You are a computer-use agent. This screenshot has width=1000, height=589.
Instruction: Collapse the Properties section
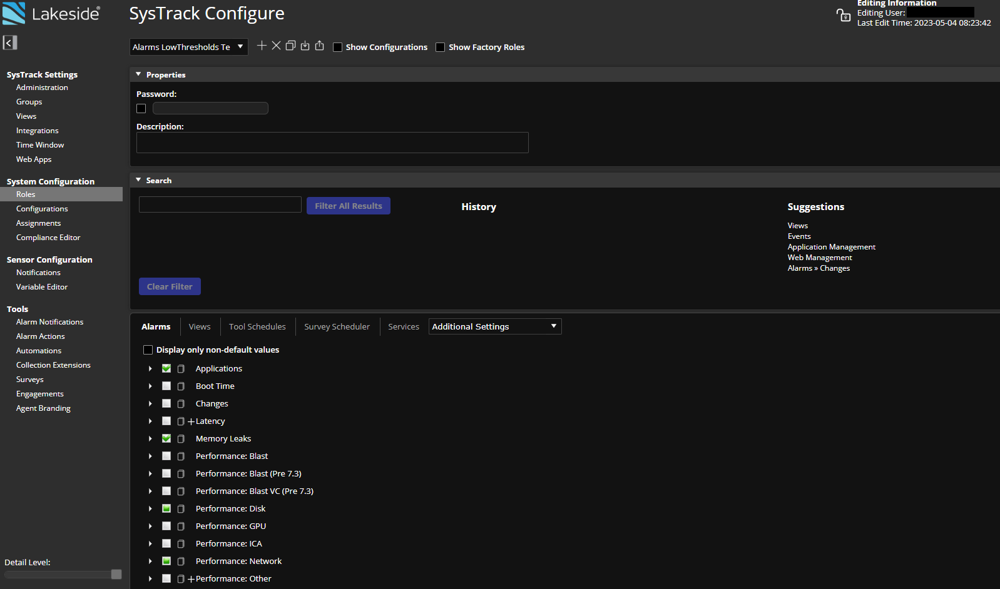138,74
